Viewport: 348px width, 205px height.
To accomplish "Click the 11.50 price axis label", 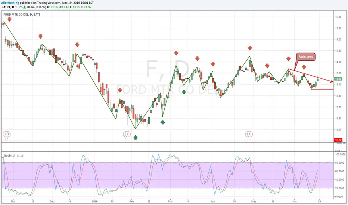I will tap(338, 119).
